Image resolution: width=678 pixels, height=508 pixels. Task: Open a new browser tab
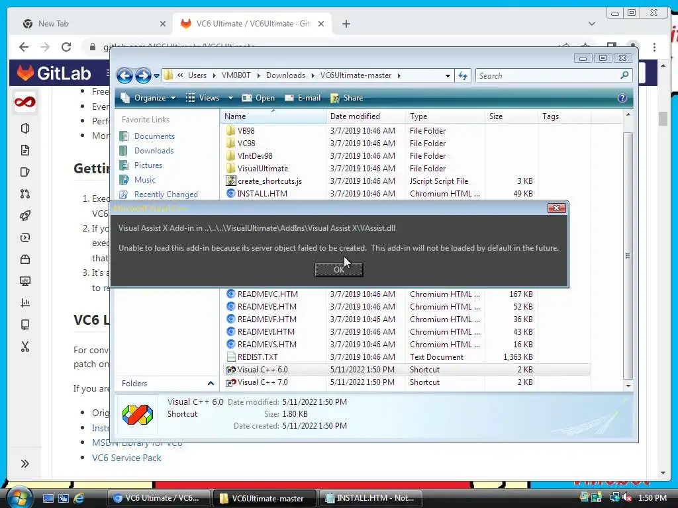(x=346, y=24)
